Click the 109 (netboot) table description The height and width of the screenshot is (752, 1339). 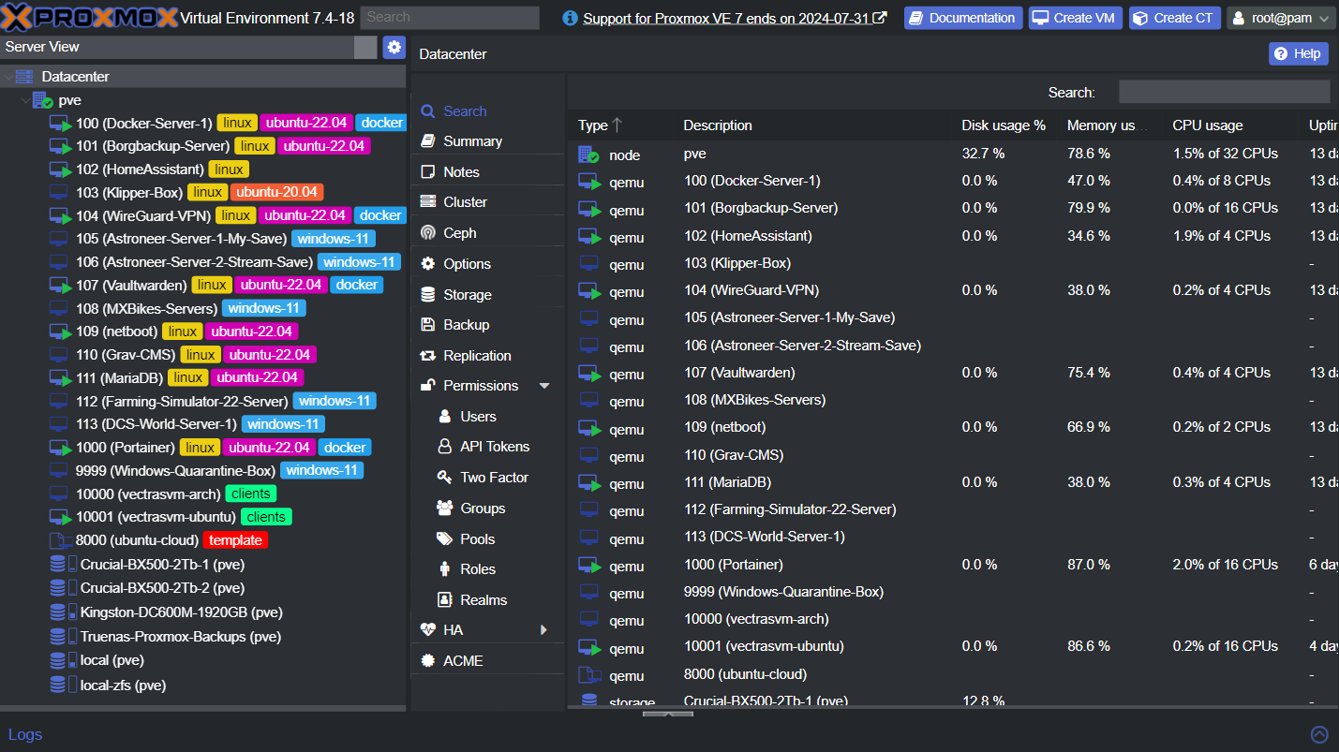[724, 427]
